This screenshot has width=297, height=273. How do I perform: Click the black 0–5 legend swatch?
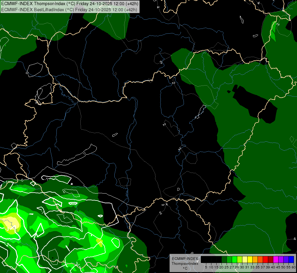(x=203, y=259)
